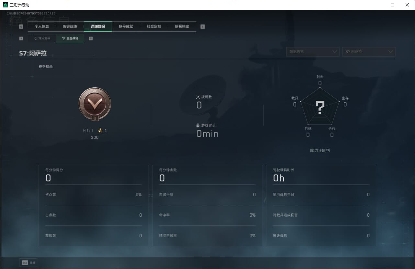Click the E key hint icon

point(203,27)
